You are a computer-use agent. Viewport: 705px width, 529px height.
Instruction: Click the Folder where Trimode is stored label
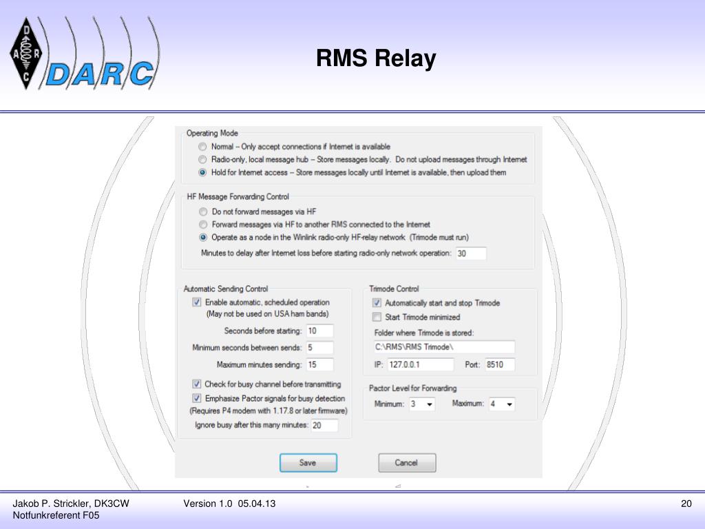tap(424, 333)
